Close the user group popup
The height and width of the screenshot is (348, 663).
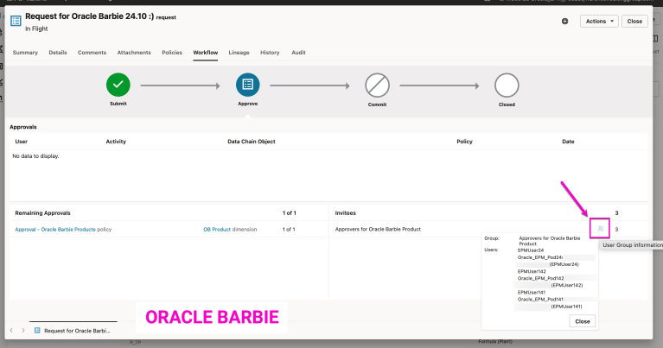pyautogui.click(x=583, y=321)
